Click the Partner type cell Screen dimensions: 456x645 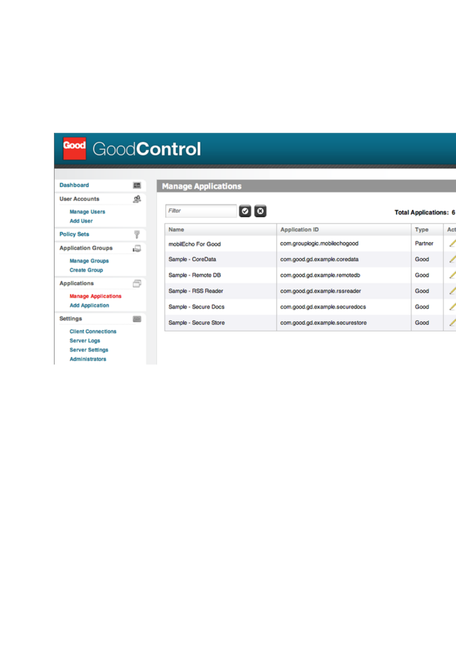coord(424,244)
